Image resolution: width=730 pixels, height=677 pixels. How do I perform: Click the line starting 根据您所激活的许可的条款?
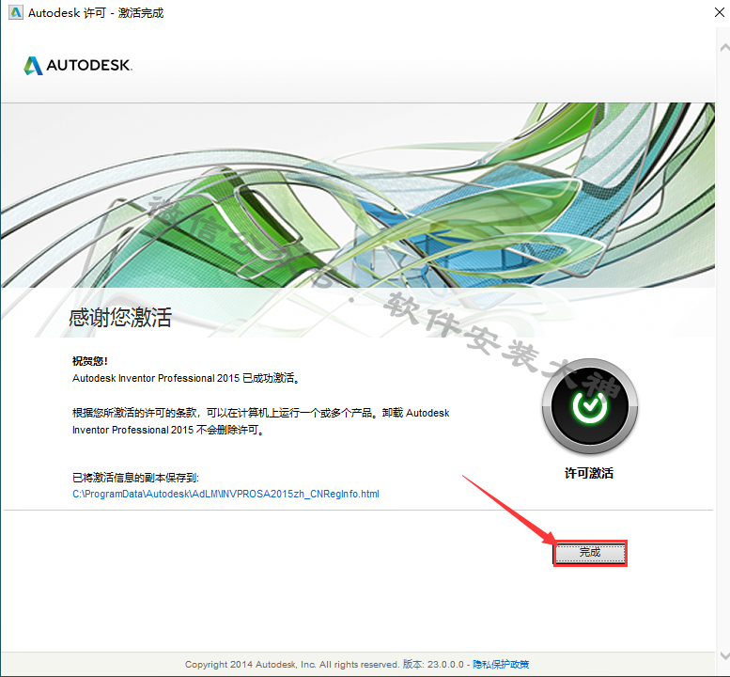pos(261,413)
